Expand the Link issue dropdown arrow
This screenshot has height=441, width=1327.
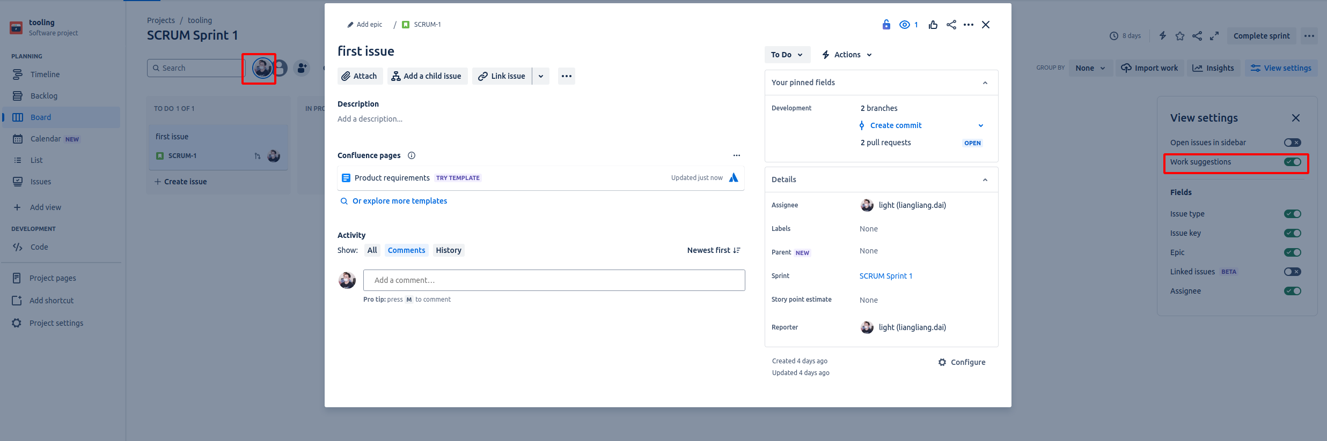tap(541, 76)
